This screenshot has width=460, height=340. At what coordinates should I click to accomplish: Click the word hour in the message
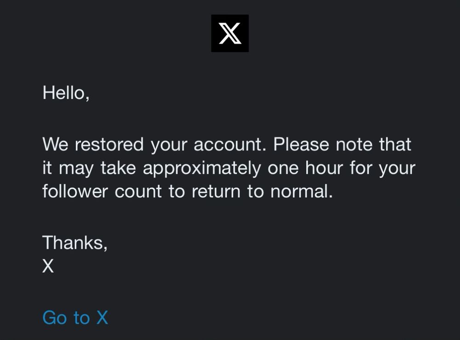click(x=324, y=168)
